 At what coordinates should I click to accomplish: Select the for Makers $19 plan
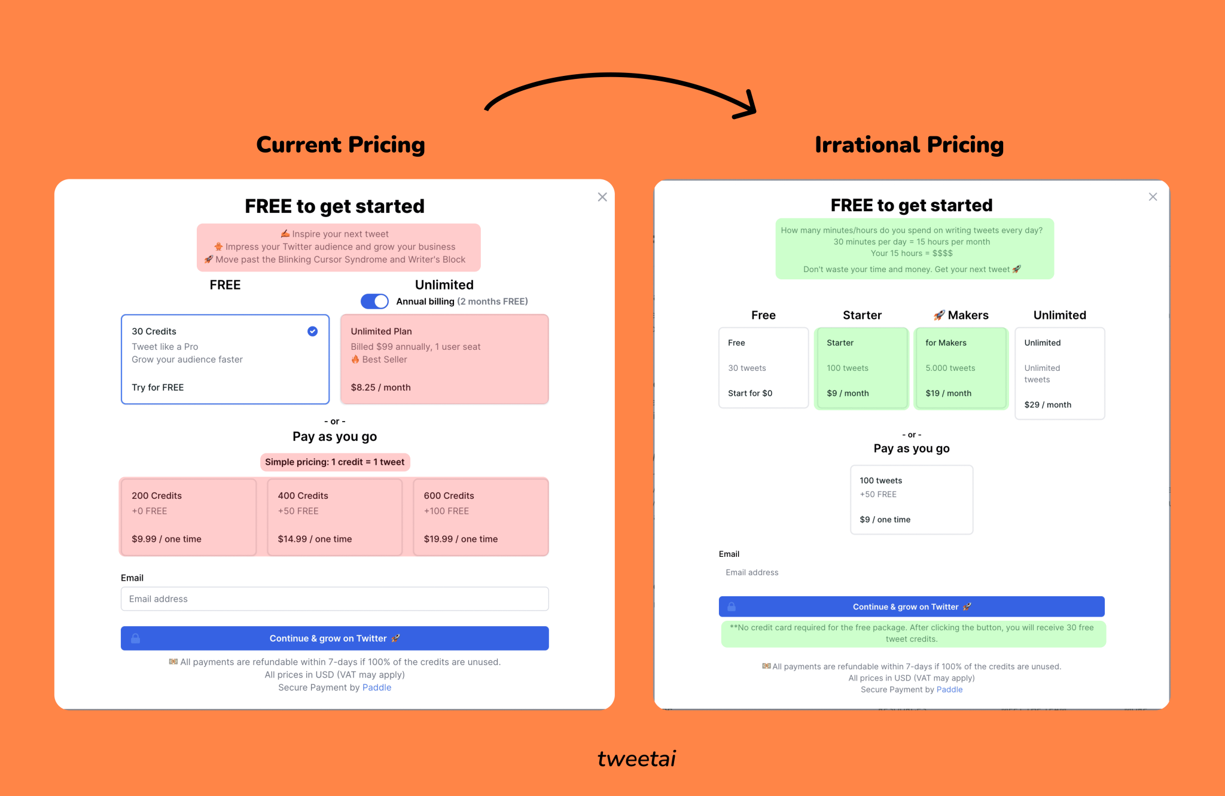961,368
